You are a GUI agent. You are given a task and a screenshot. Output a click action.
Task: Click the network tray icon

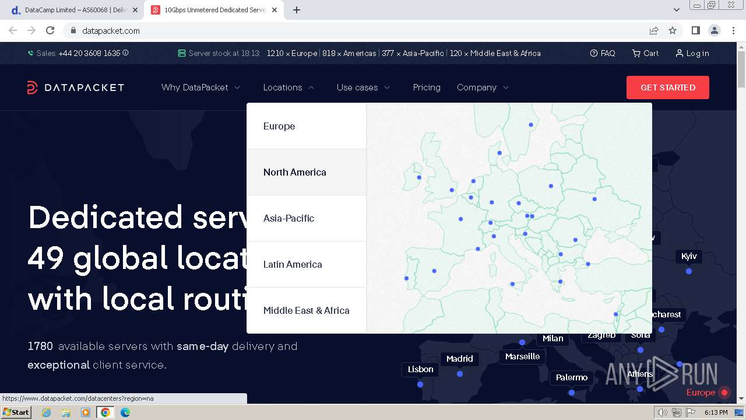676,412
